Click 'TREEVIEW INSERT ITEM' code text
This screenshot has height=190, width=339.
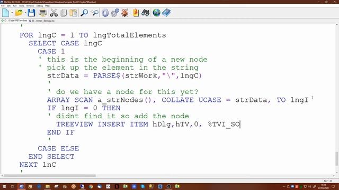102,125
